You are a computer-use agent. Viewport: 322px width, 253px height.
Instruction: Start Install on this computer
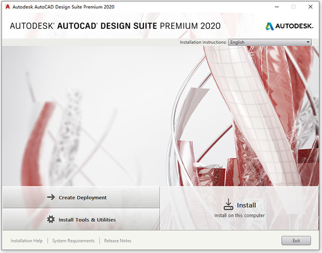239,209
